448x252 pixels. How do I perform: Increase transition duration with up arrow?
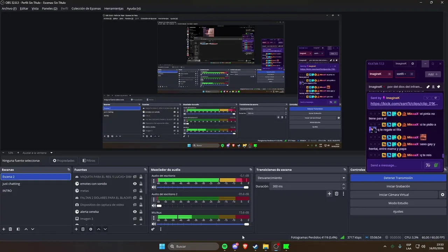point(344,184)
